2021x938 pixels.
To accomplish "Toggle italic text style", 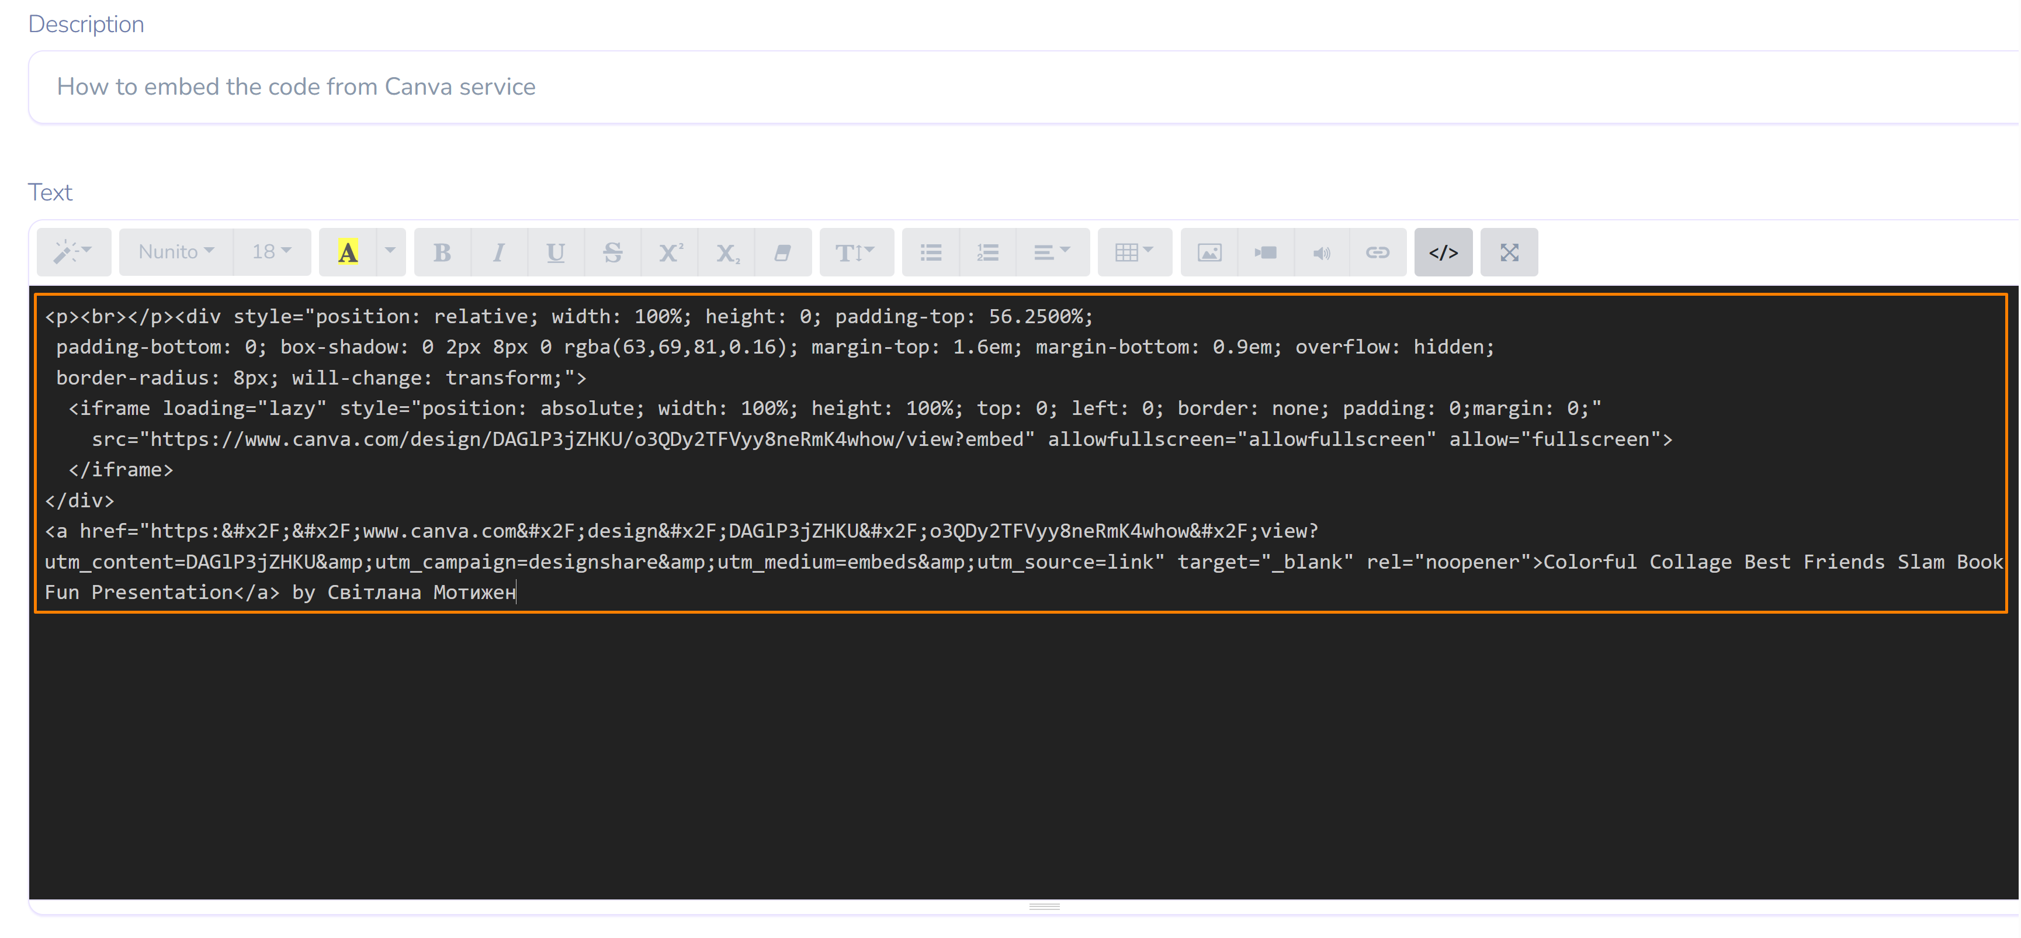I will pyautogui.click(x=499, y=252).
